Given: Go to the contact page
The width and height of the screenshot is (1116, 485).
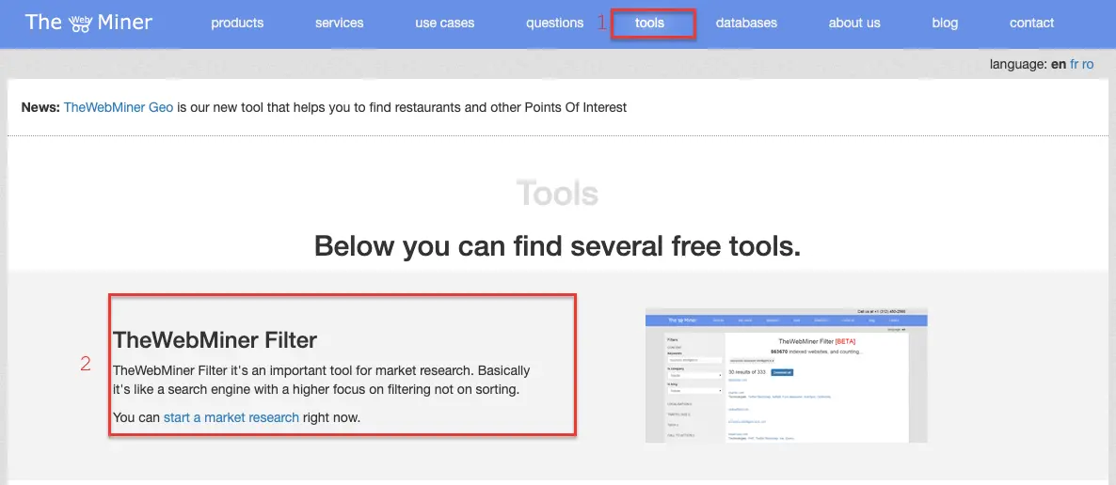Looking at the screenshot, I should click(1031, 23).
